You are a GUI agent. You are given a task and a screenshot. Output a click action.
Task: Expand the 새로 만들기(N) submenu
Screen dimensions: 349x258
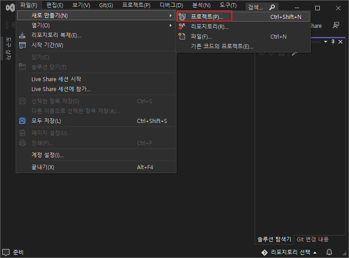[96, 16]
